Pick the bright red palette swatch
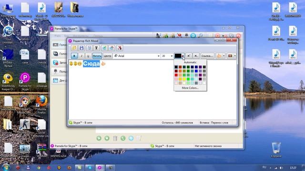This screenshot has width=305, height=171. pos(176,75)
